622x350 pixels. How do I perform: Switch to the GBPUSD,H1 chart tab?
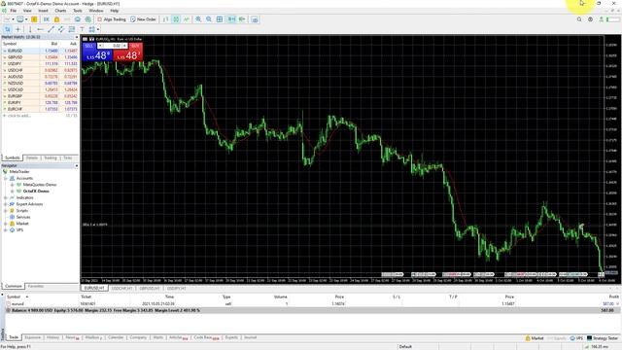(150, 288)
